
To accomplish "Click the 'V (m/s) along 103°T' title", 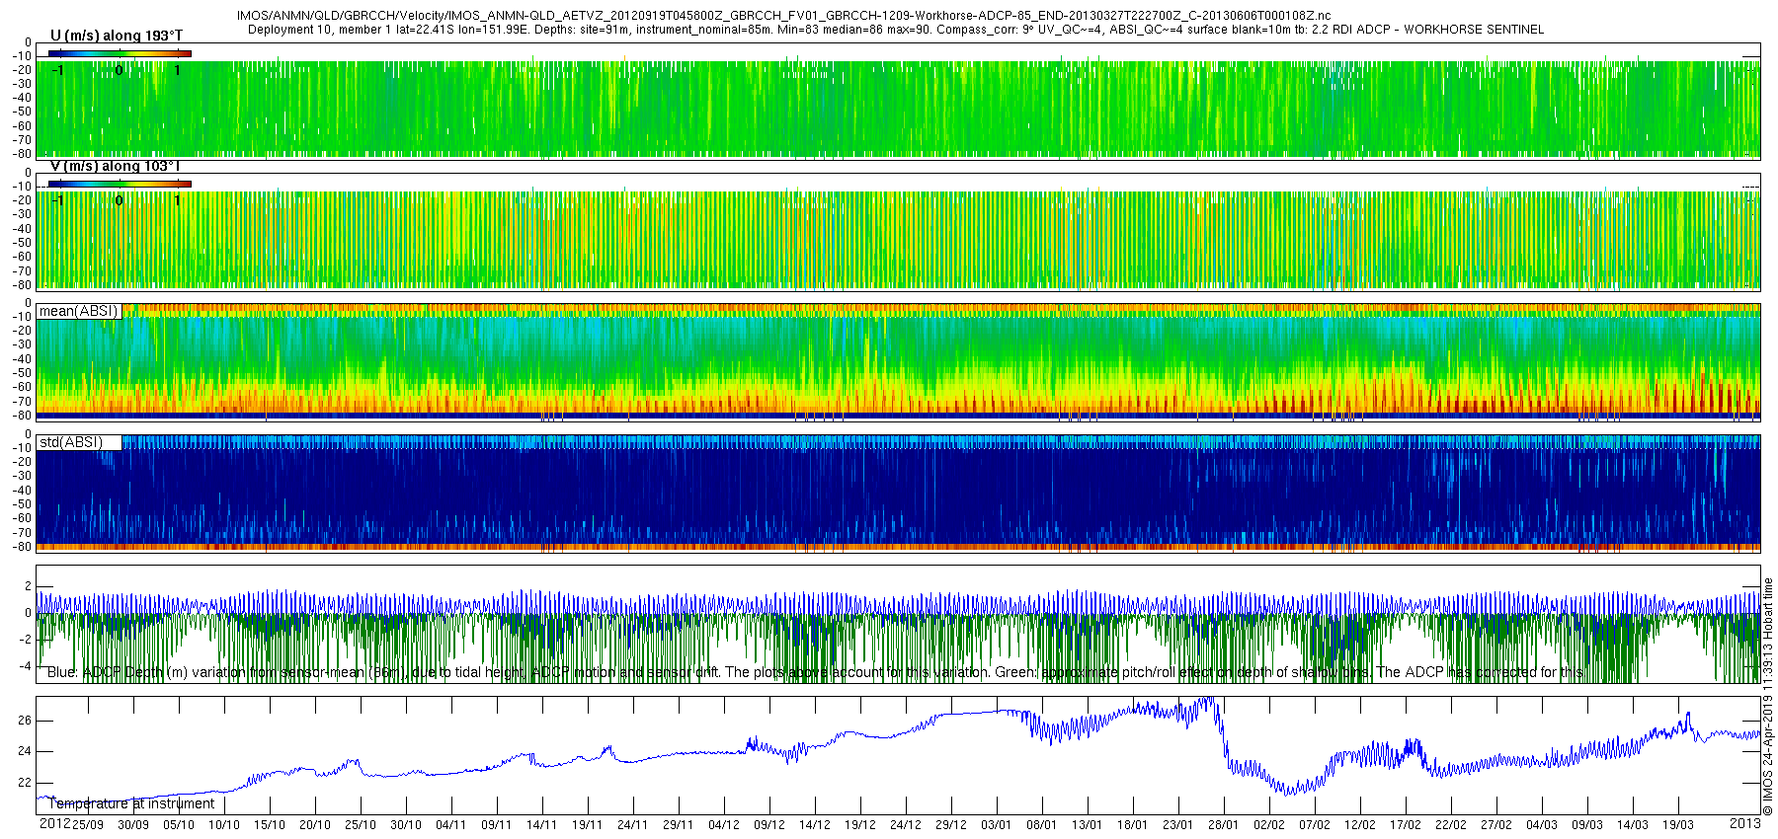I will pos(115,167).
